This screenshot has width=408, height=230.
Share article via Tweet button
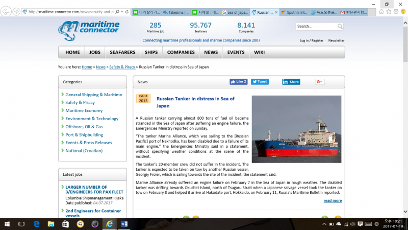pos(260,82)
